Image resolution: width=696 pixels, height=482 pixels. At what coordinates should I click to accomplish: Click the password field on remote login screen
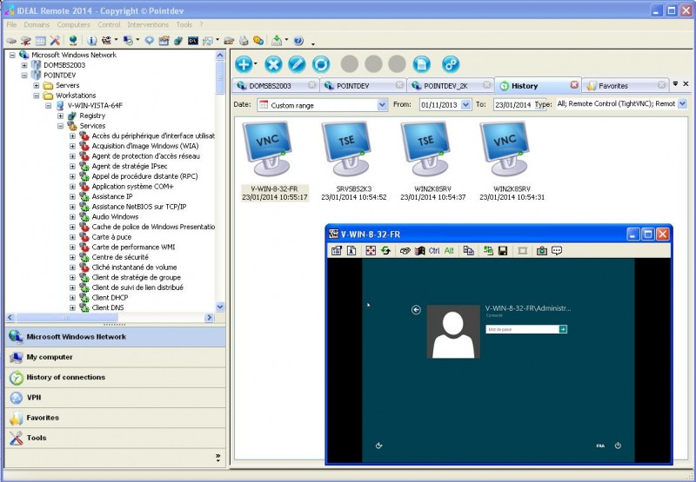(x=523, y=329)
